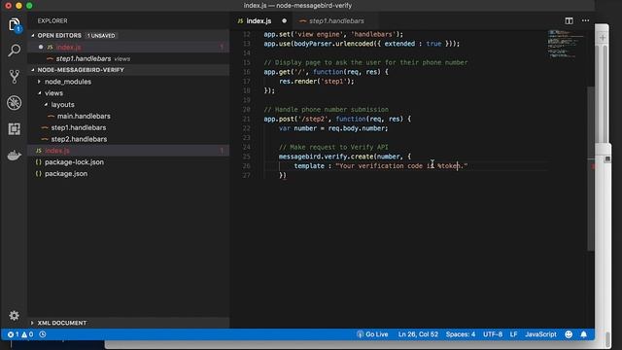Open the Docker view in activity bar
Image resolution: width=622 pixels, height=350 pixels.
(x=15, y=156)
